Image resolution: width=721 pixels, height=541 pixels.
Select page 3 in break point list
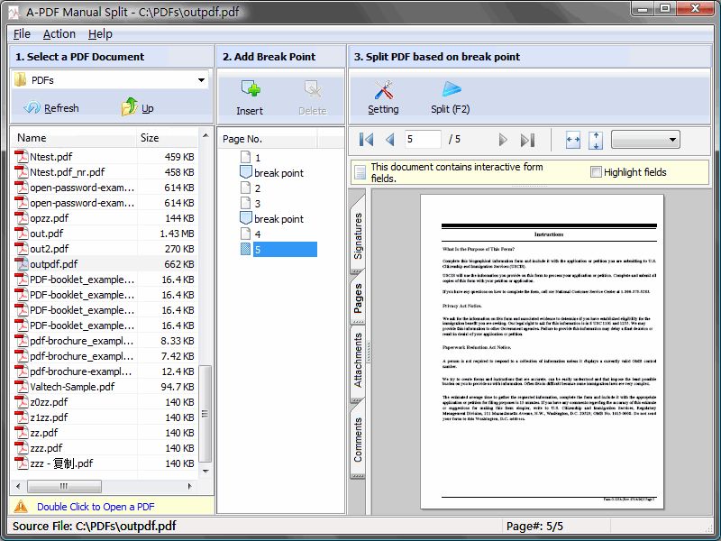[x=257, y=204]
